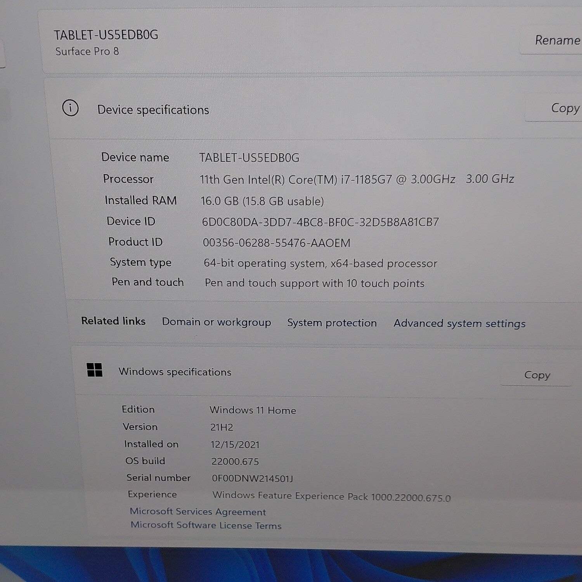Click the OS build label
Screen dimensions: 582x582
145,461
